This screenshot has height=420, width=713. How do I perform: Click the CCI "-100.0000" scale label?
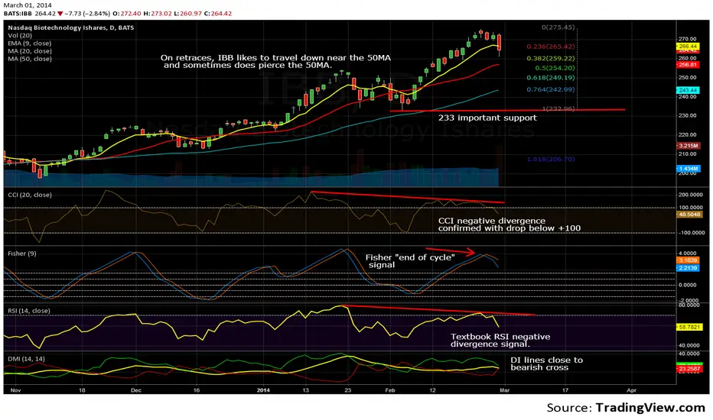(690, 233)
